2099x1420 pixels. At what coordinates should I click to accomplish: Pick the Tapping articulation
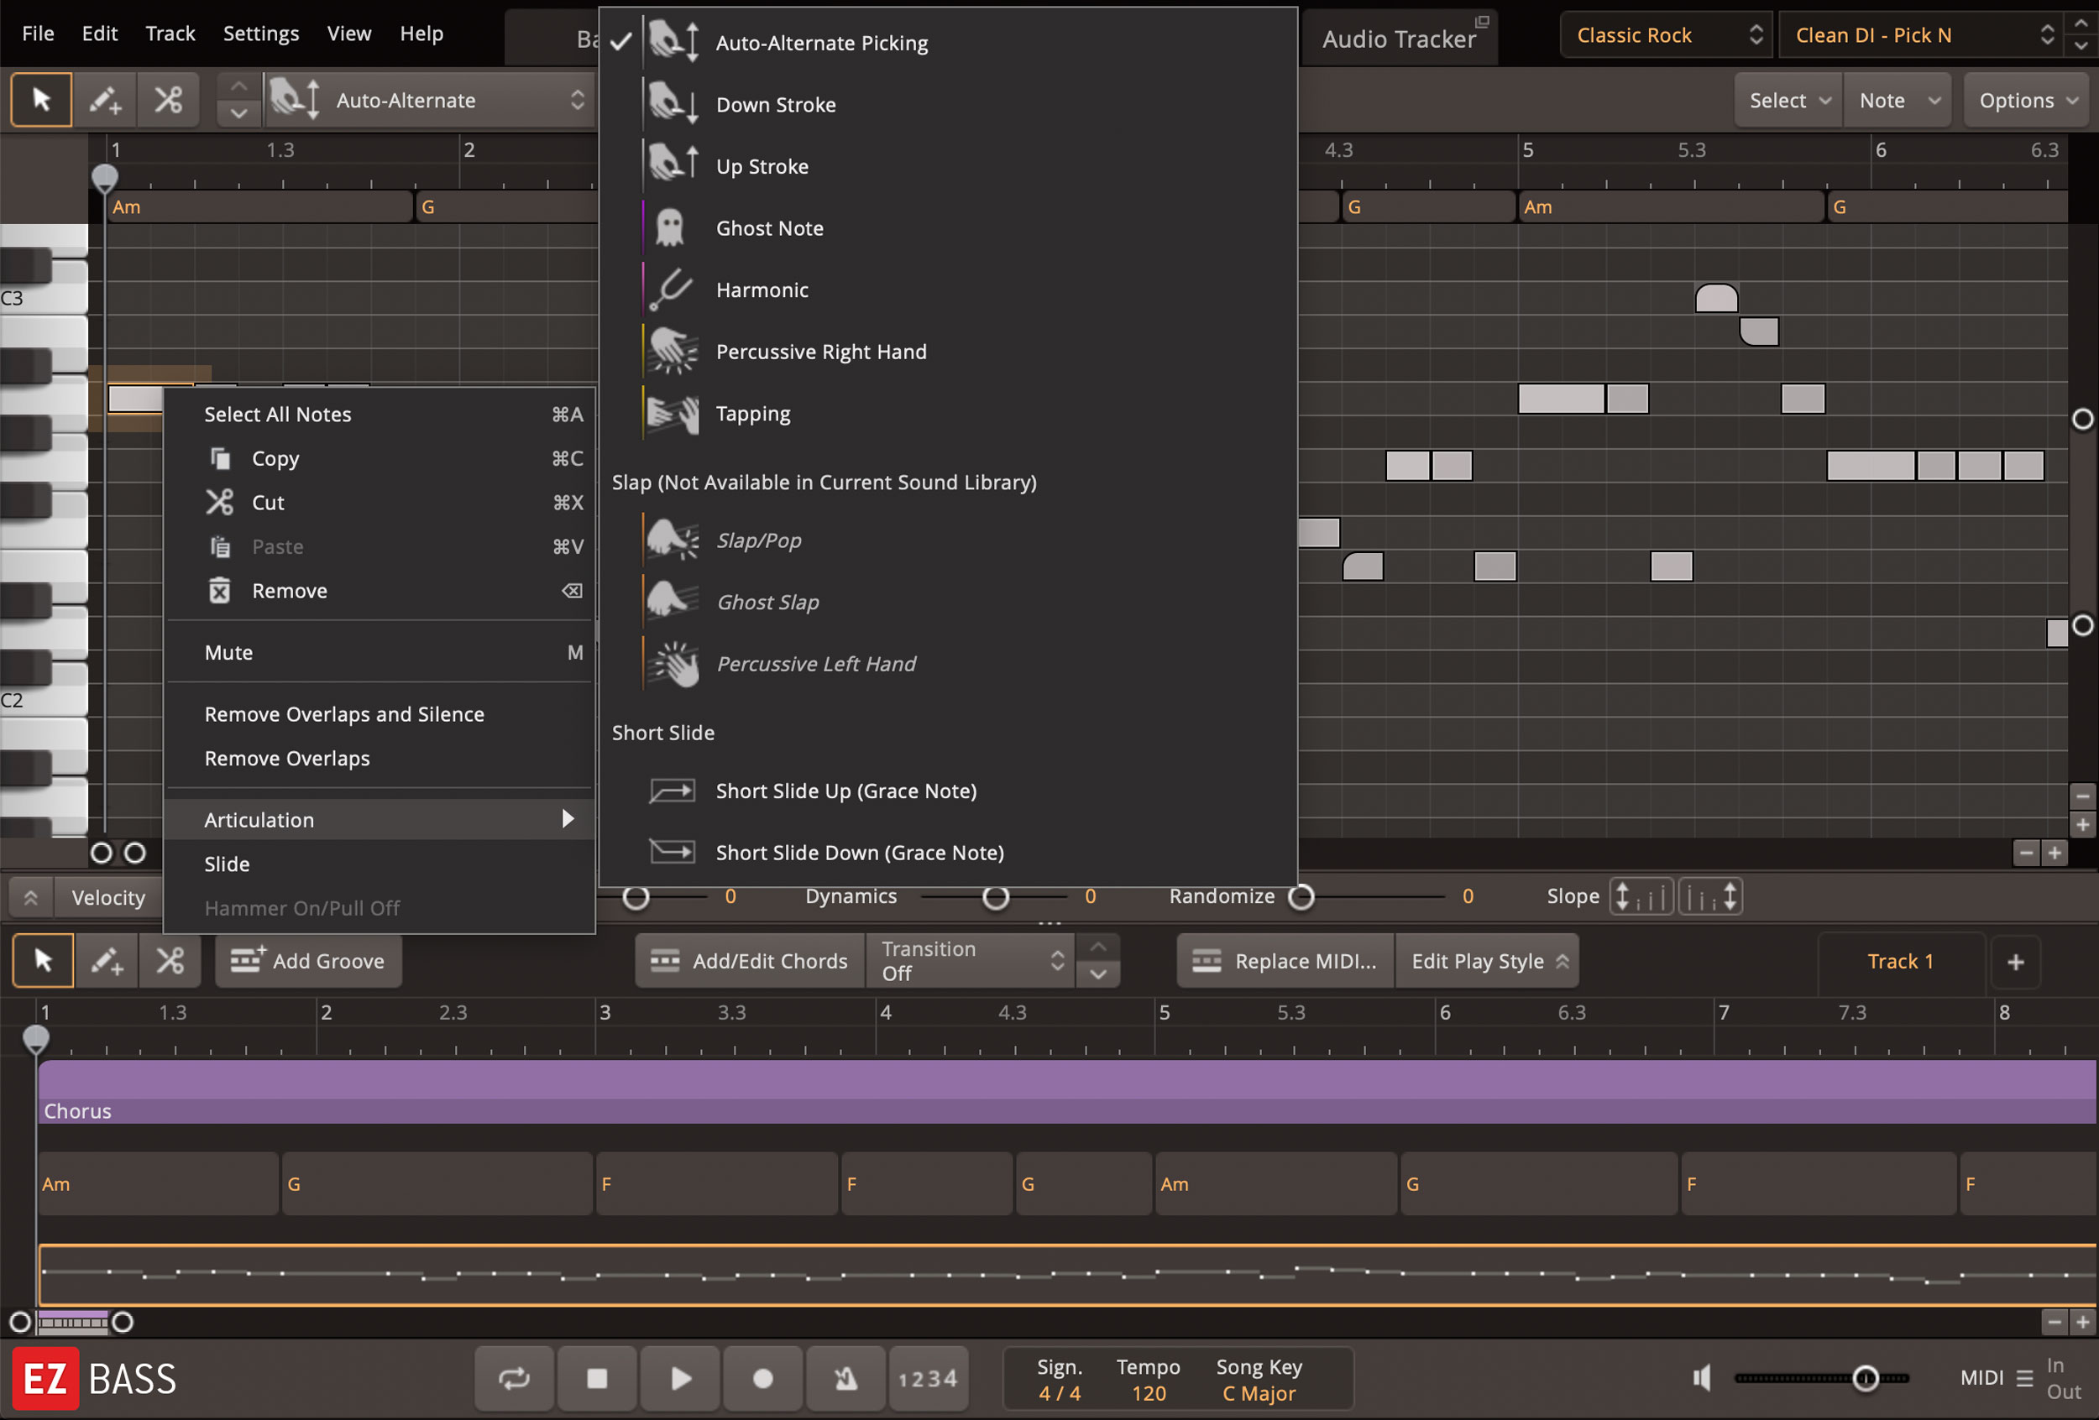pyautogui.click(x=752, y=414)
